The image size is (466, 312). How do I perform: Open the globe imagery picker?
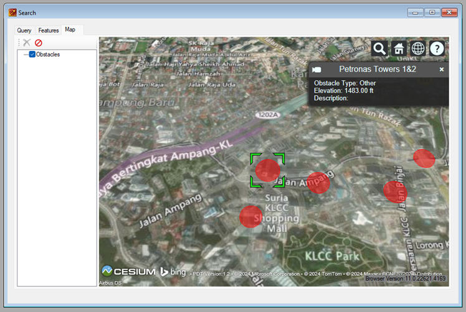418,48
